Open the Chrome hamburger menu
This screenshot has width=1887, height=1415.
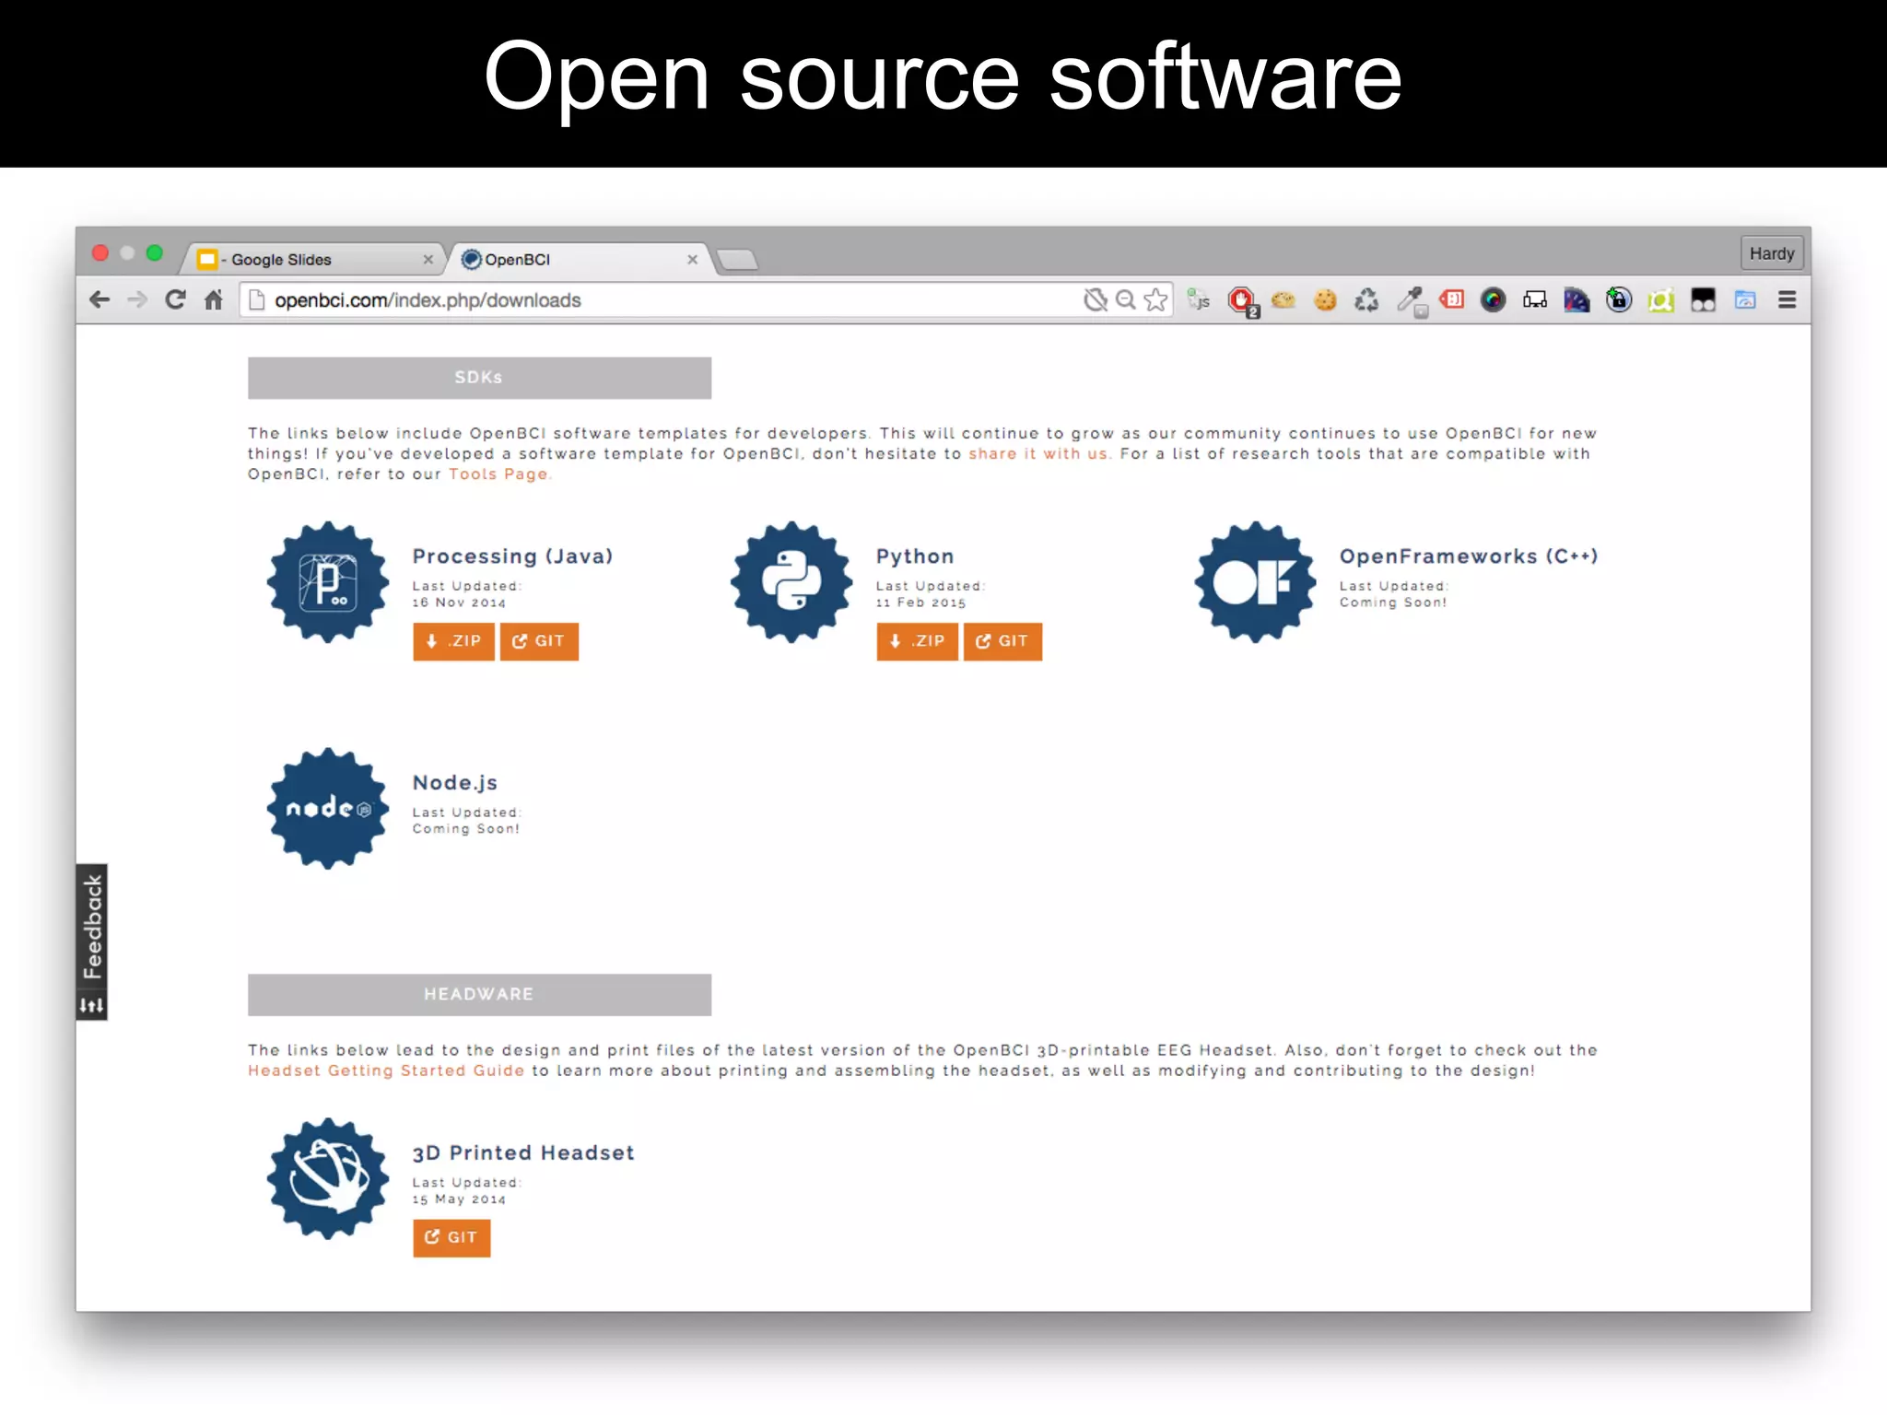click(1787, 299)
